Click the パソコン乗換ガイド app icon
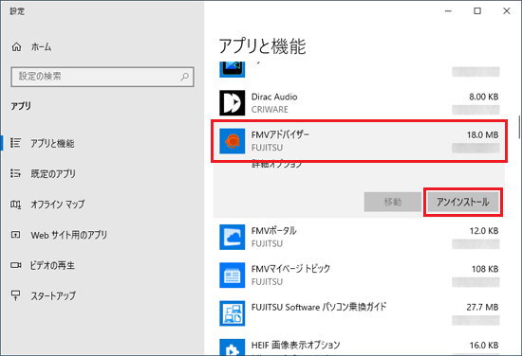This screenshot has height=356, width=522. 232,313
